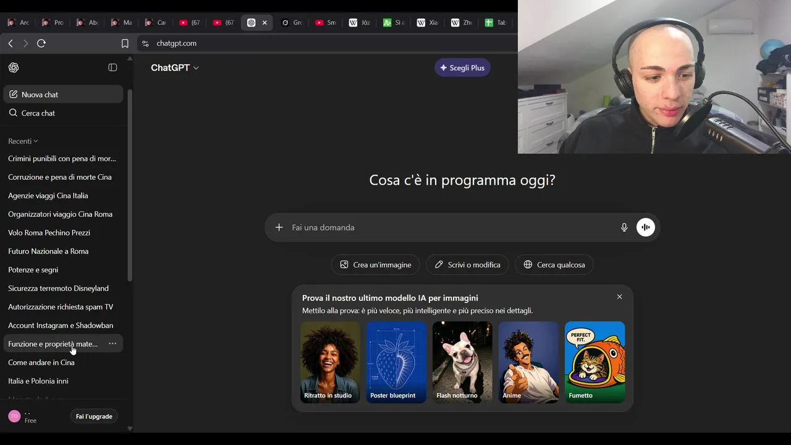791x445 pixels.
Task: Click the chatgpt.com address bar
Action: (328, 43)
